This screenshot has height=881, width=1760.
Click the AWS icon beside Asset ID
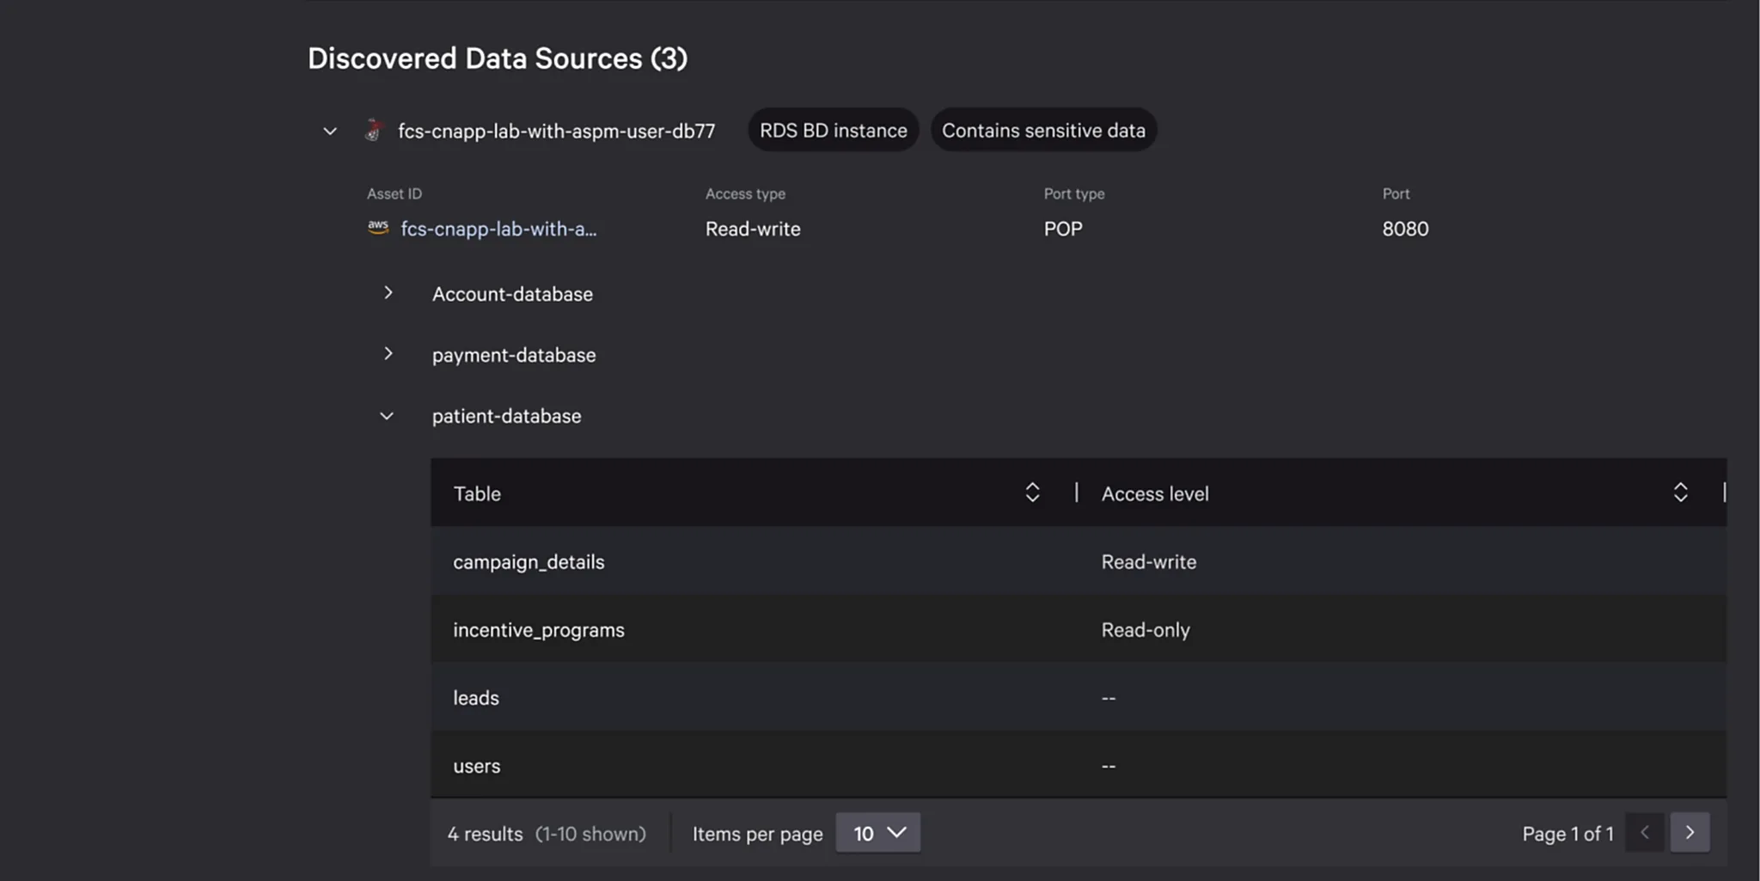coord(378,227)
